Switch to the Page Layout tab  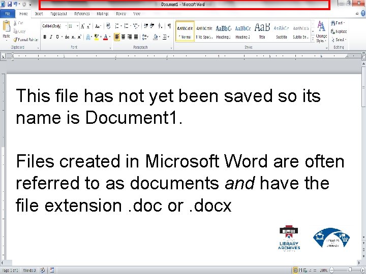[58, 14]
